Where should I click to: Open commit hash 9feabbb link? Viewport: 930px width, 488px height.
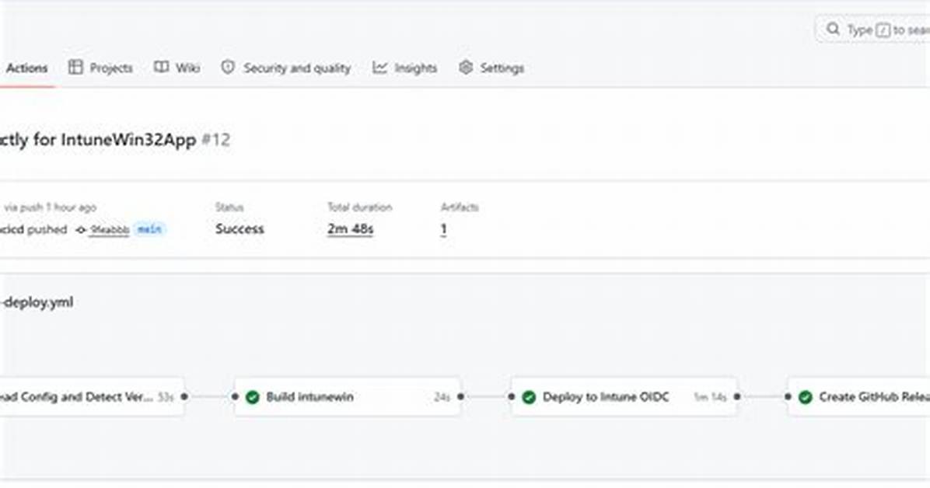(109, 229)
